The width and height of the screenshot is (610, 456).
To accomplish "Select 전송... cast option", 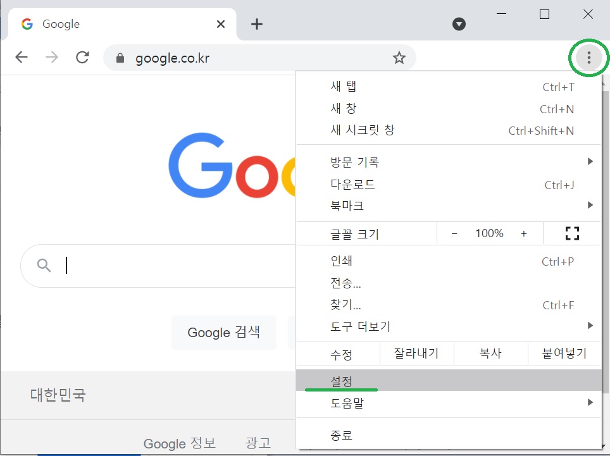I will (449, 283).
